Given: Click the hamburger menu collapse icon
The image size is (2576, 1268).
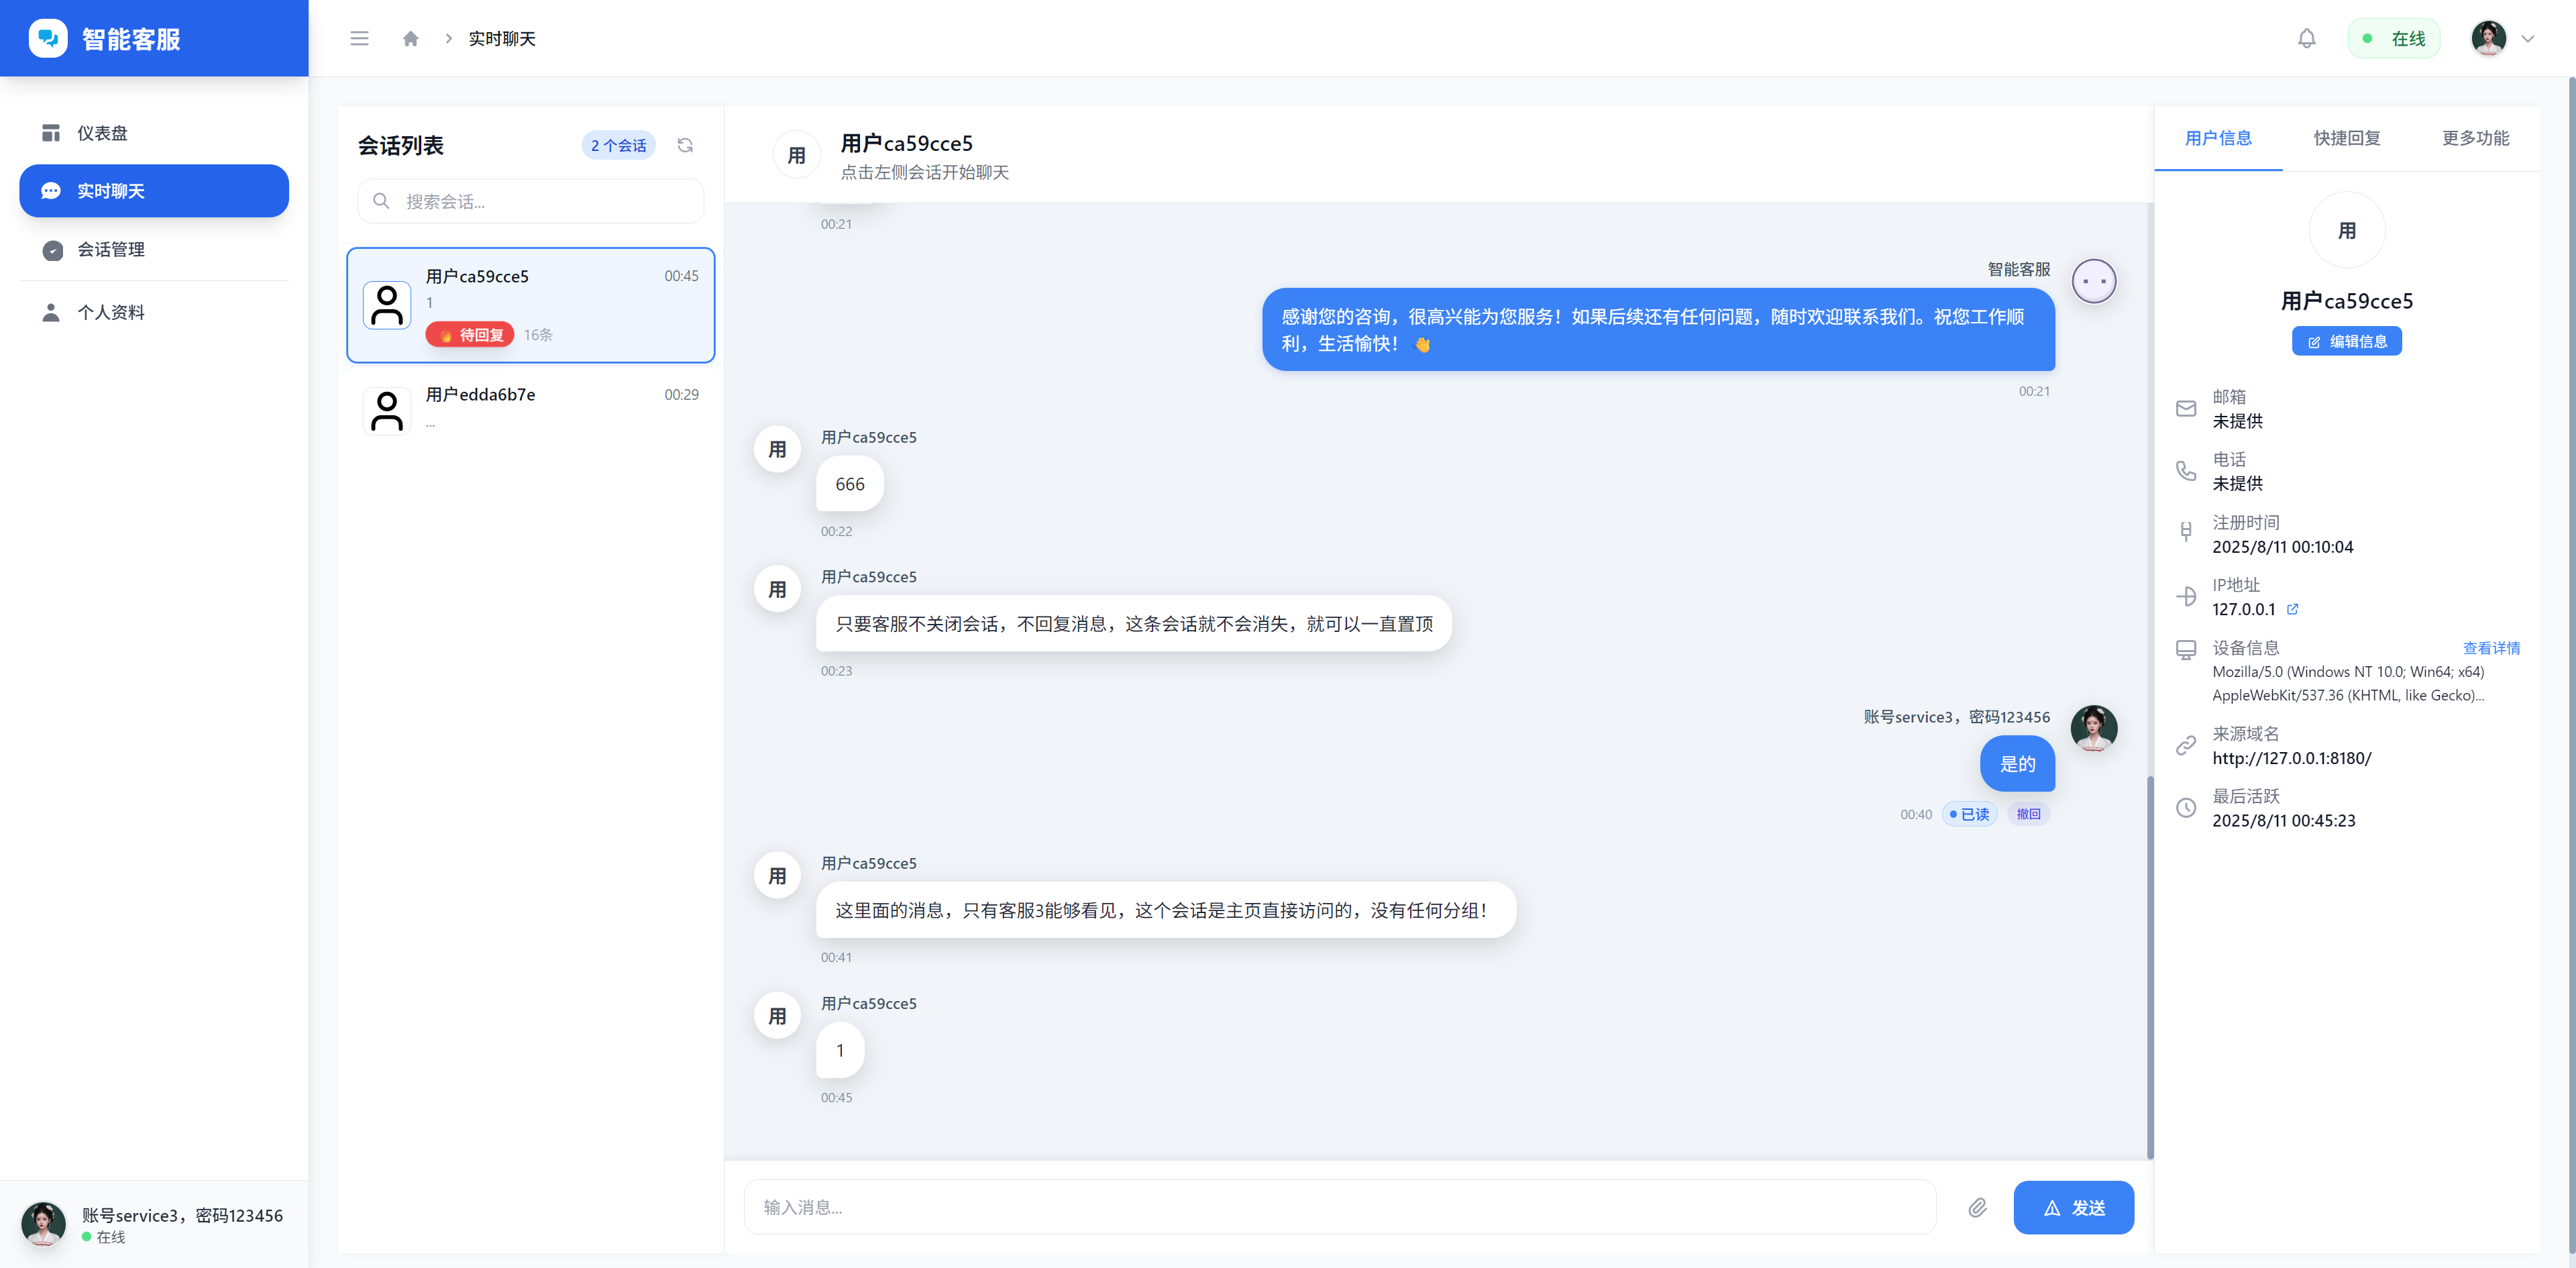Looking at the screenshot, I should pos(359,38).
